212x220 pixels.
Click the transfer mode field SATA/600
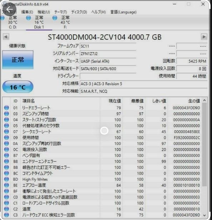(108, 69)
